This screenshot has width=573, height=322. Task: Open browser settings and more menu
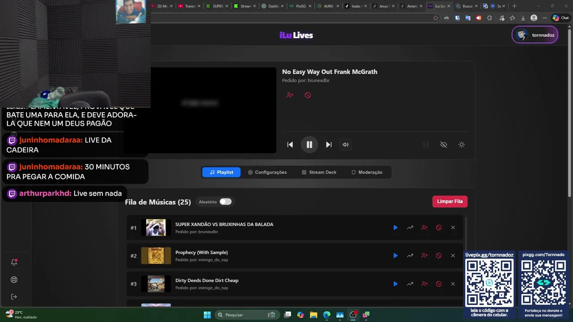(544, 18)
